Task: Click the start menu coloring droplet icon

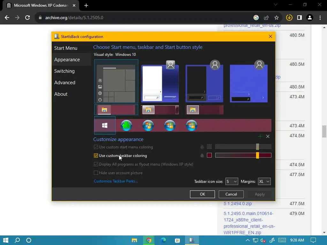Action: [202, 147]
